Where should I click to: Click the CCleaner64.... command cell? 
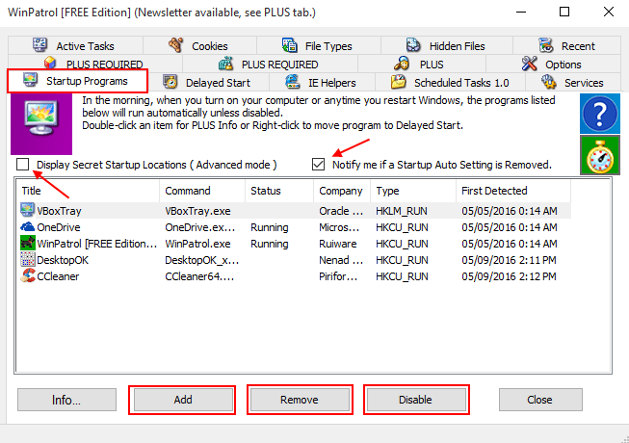point(199,276)
